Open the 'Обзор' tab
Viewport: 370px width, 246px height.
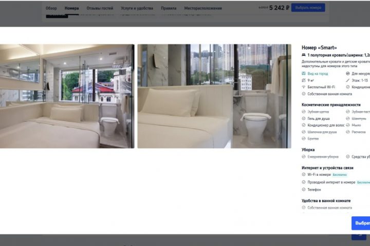[51, 8]
